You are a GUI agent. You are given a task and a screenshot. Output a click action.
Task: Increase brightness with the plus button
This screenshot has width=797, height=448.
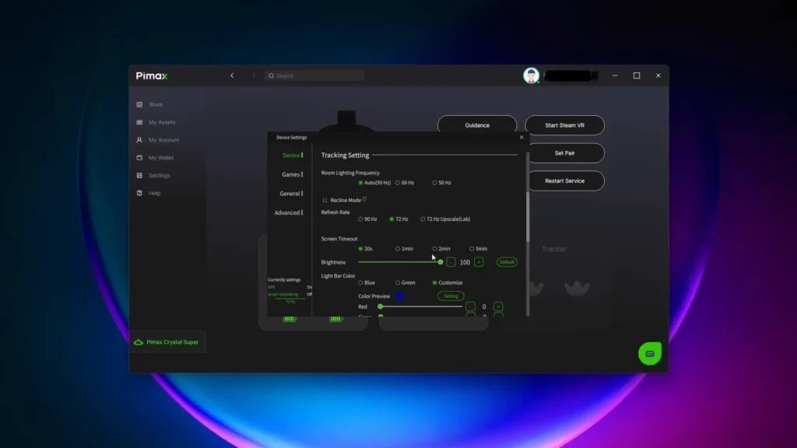pyautogui.click(x=479, y=262)
